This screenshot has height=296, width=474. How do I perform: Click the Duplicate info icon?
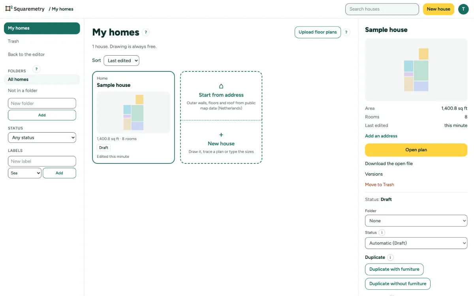click(390, 257)
